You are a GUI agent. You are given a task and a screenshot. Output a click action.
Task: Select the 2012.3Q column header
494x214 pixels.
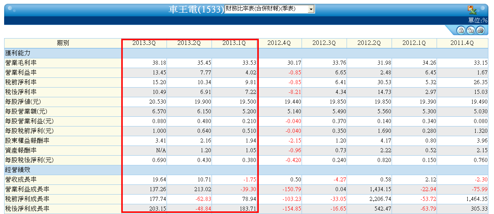324,43
